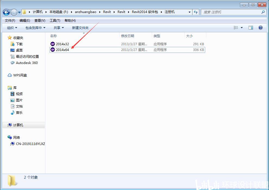Open 下载 in favorites
Image resolution: width=269 pixels, height=190 pixels.
pos(19,44)
